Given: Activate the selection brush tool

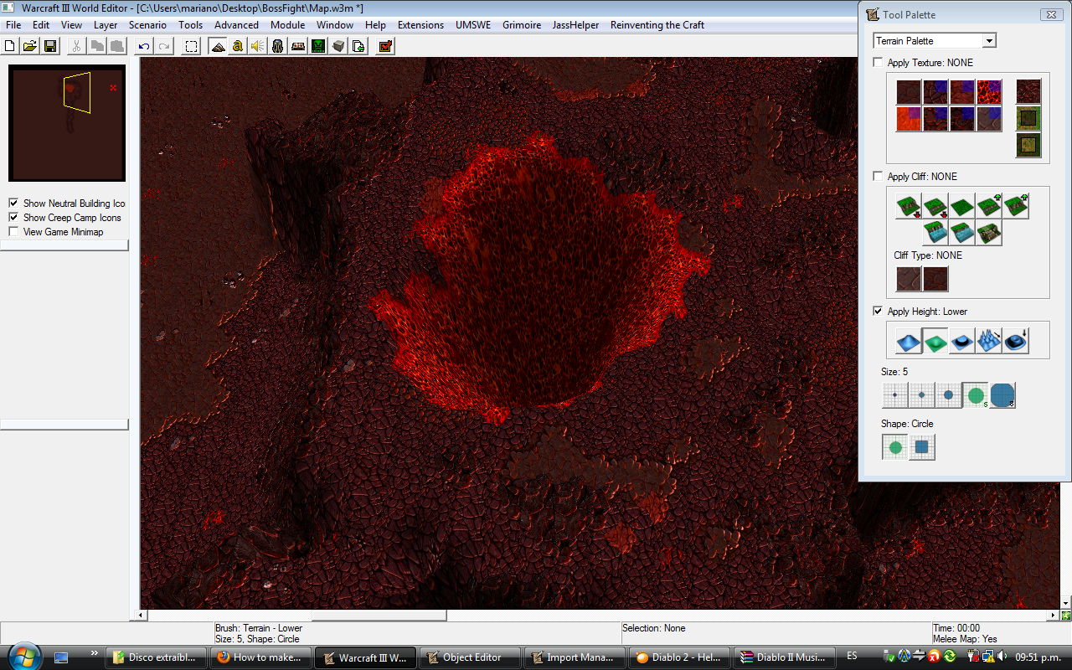Looking at the screenshot, I should 192,46.
